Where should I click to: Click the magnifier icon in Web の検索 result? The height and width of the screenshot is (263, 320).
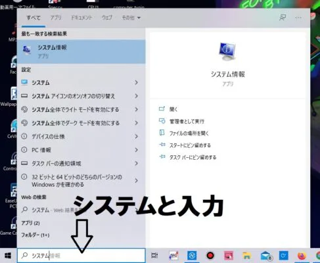coord(24,210)
